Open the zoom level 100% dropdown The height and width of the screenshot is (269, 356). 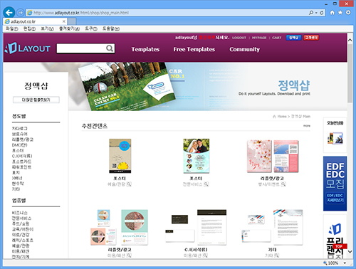pos(345,263)
